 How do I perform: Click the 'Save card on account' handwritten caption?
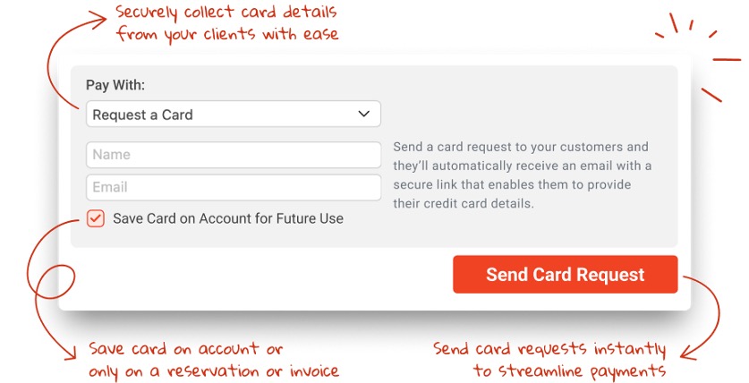click(x=213, y=360)
